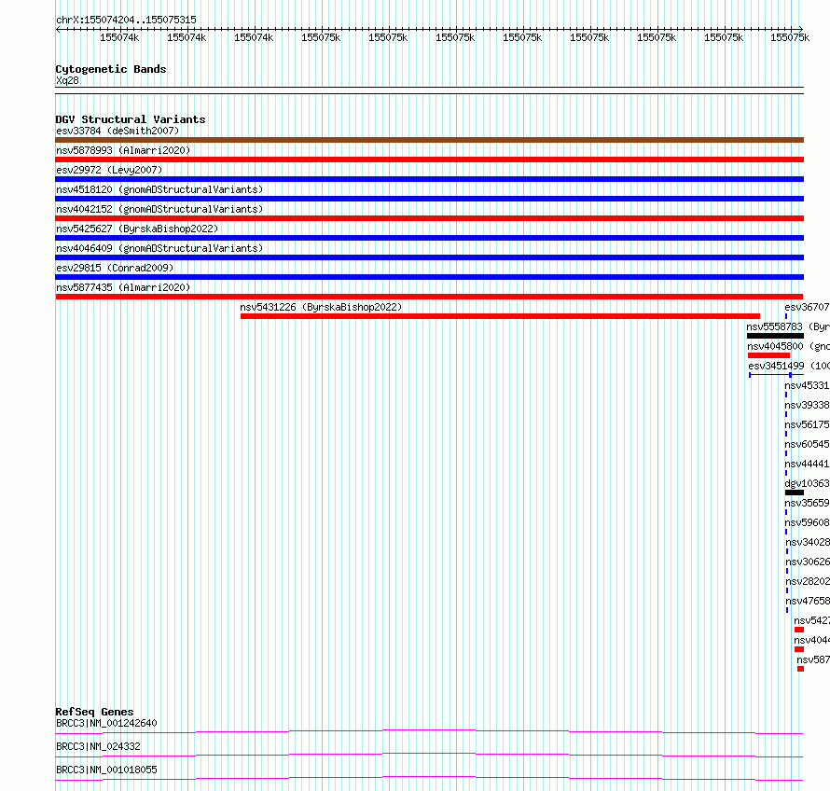Open the nsv5425627 (ByrskaBishop2022) label
This screenshot has width=830, height=791.
click(x=137, y=229)
